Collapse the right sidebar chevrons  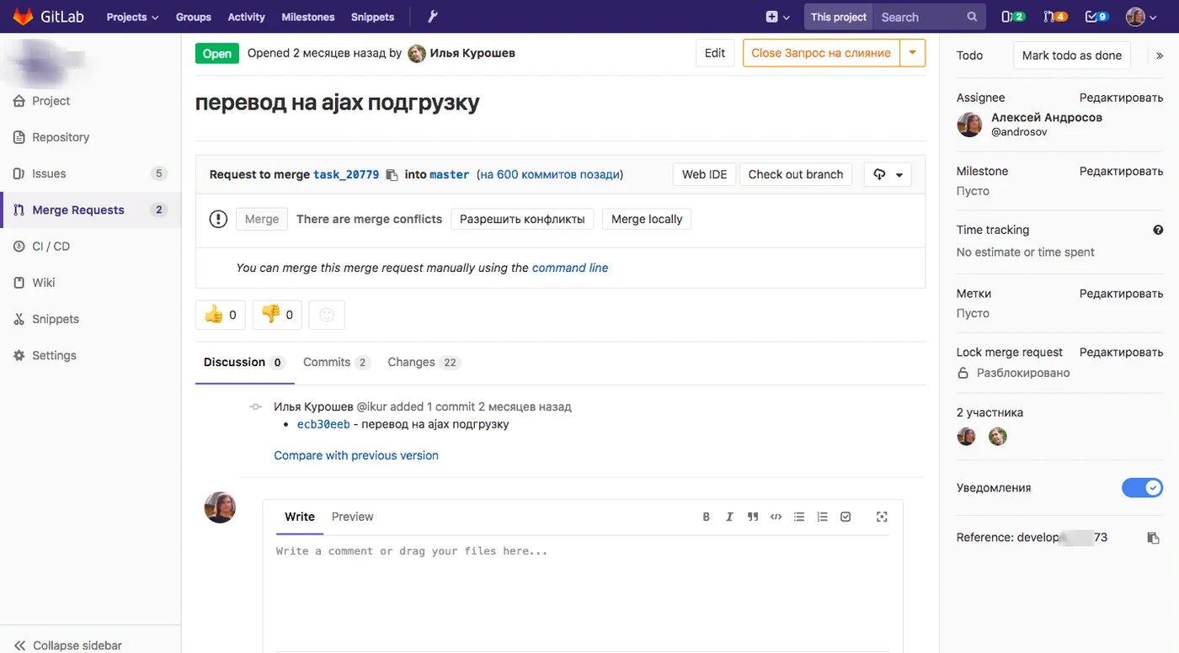coord(1159,56)
